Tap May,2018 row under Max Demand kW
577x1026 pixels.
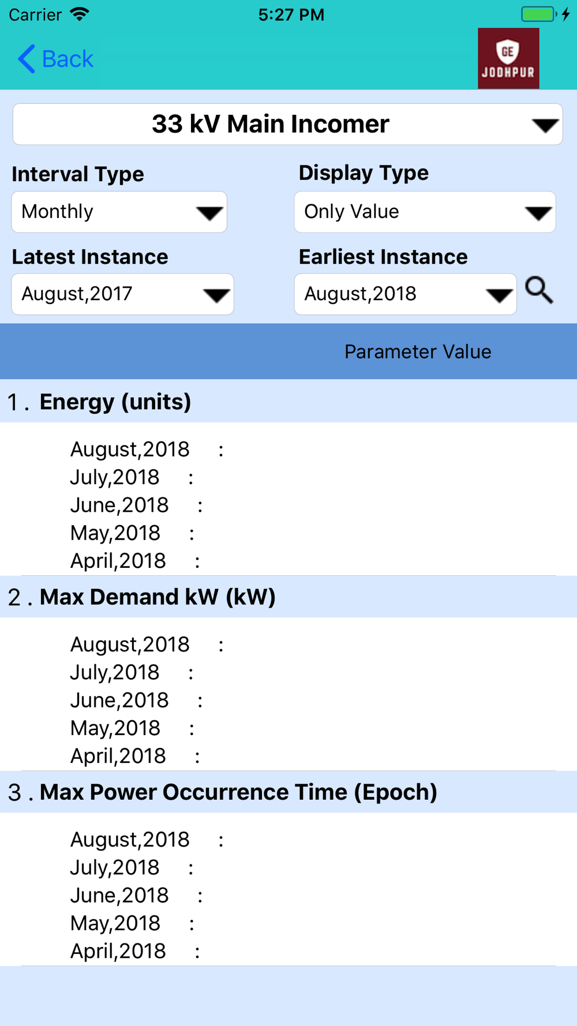(133, 728)
